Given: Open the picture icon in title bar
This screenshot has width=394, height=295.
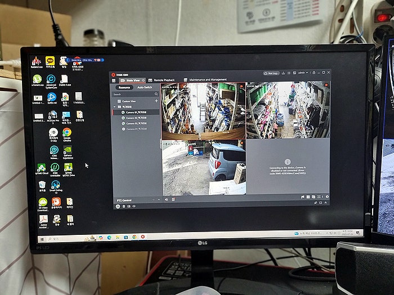Looking at the screenshot, I should [x=294, y=73].
